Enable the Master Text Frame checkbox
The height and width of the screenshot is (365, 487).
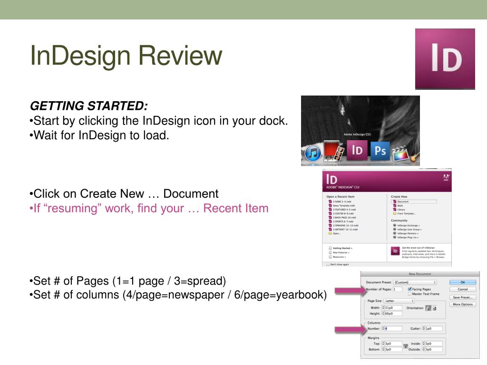tap(409, 294)
